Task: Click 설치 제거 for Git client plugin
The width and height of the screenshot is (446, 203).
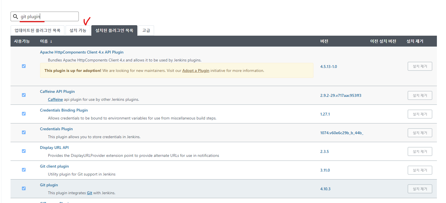Action: point(420,170)
